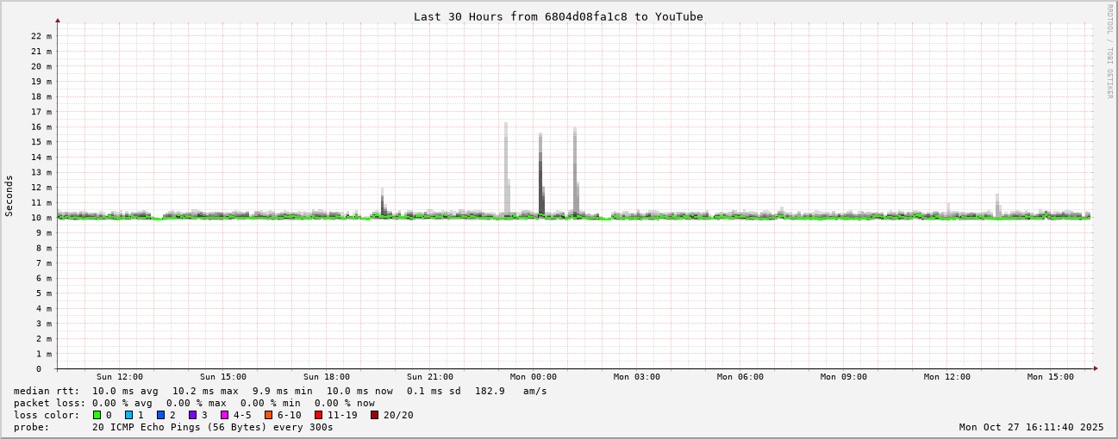Click the light blue loss swatch labeled 1
Screen dimensions: 1118x439
[x=128, y=415]
